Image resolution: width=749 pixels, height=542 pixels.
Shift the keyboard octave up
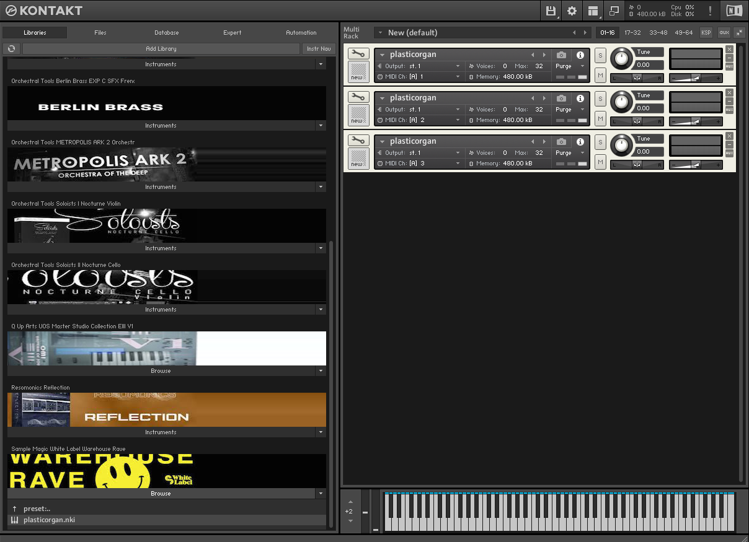point(350,502)
